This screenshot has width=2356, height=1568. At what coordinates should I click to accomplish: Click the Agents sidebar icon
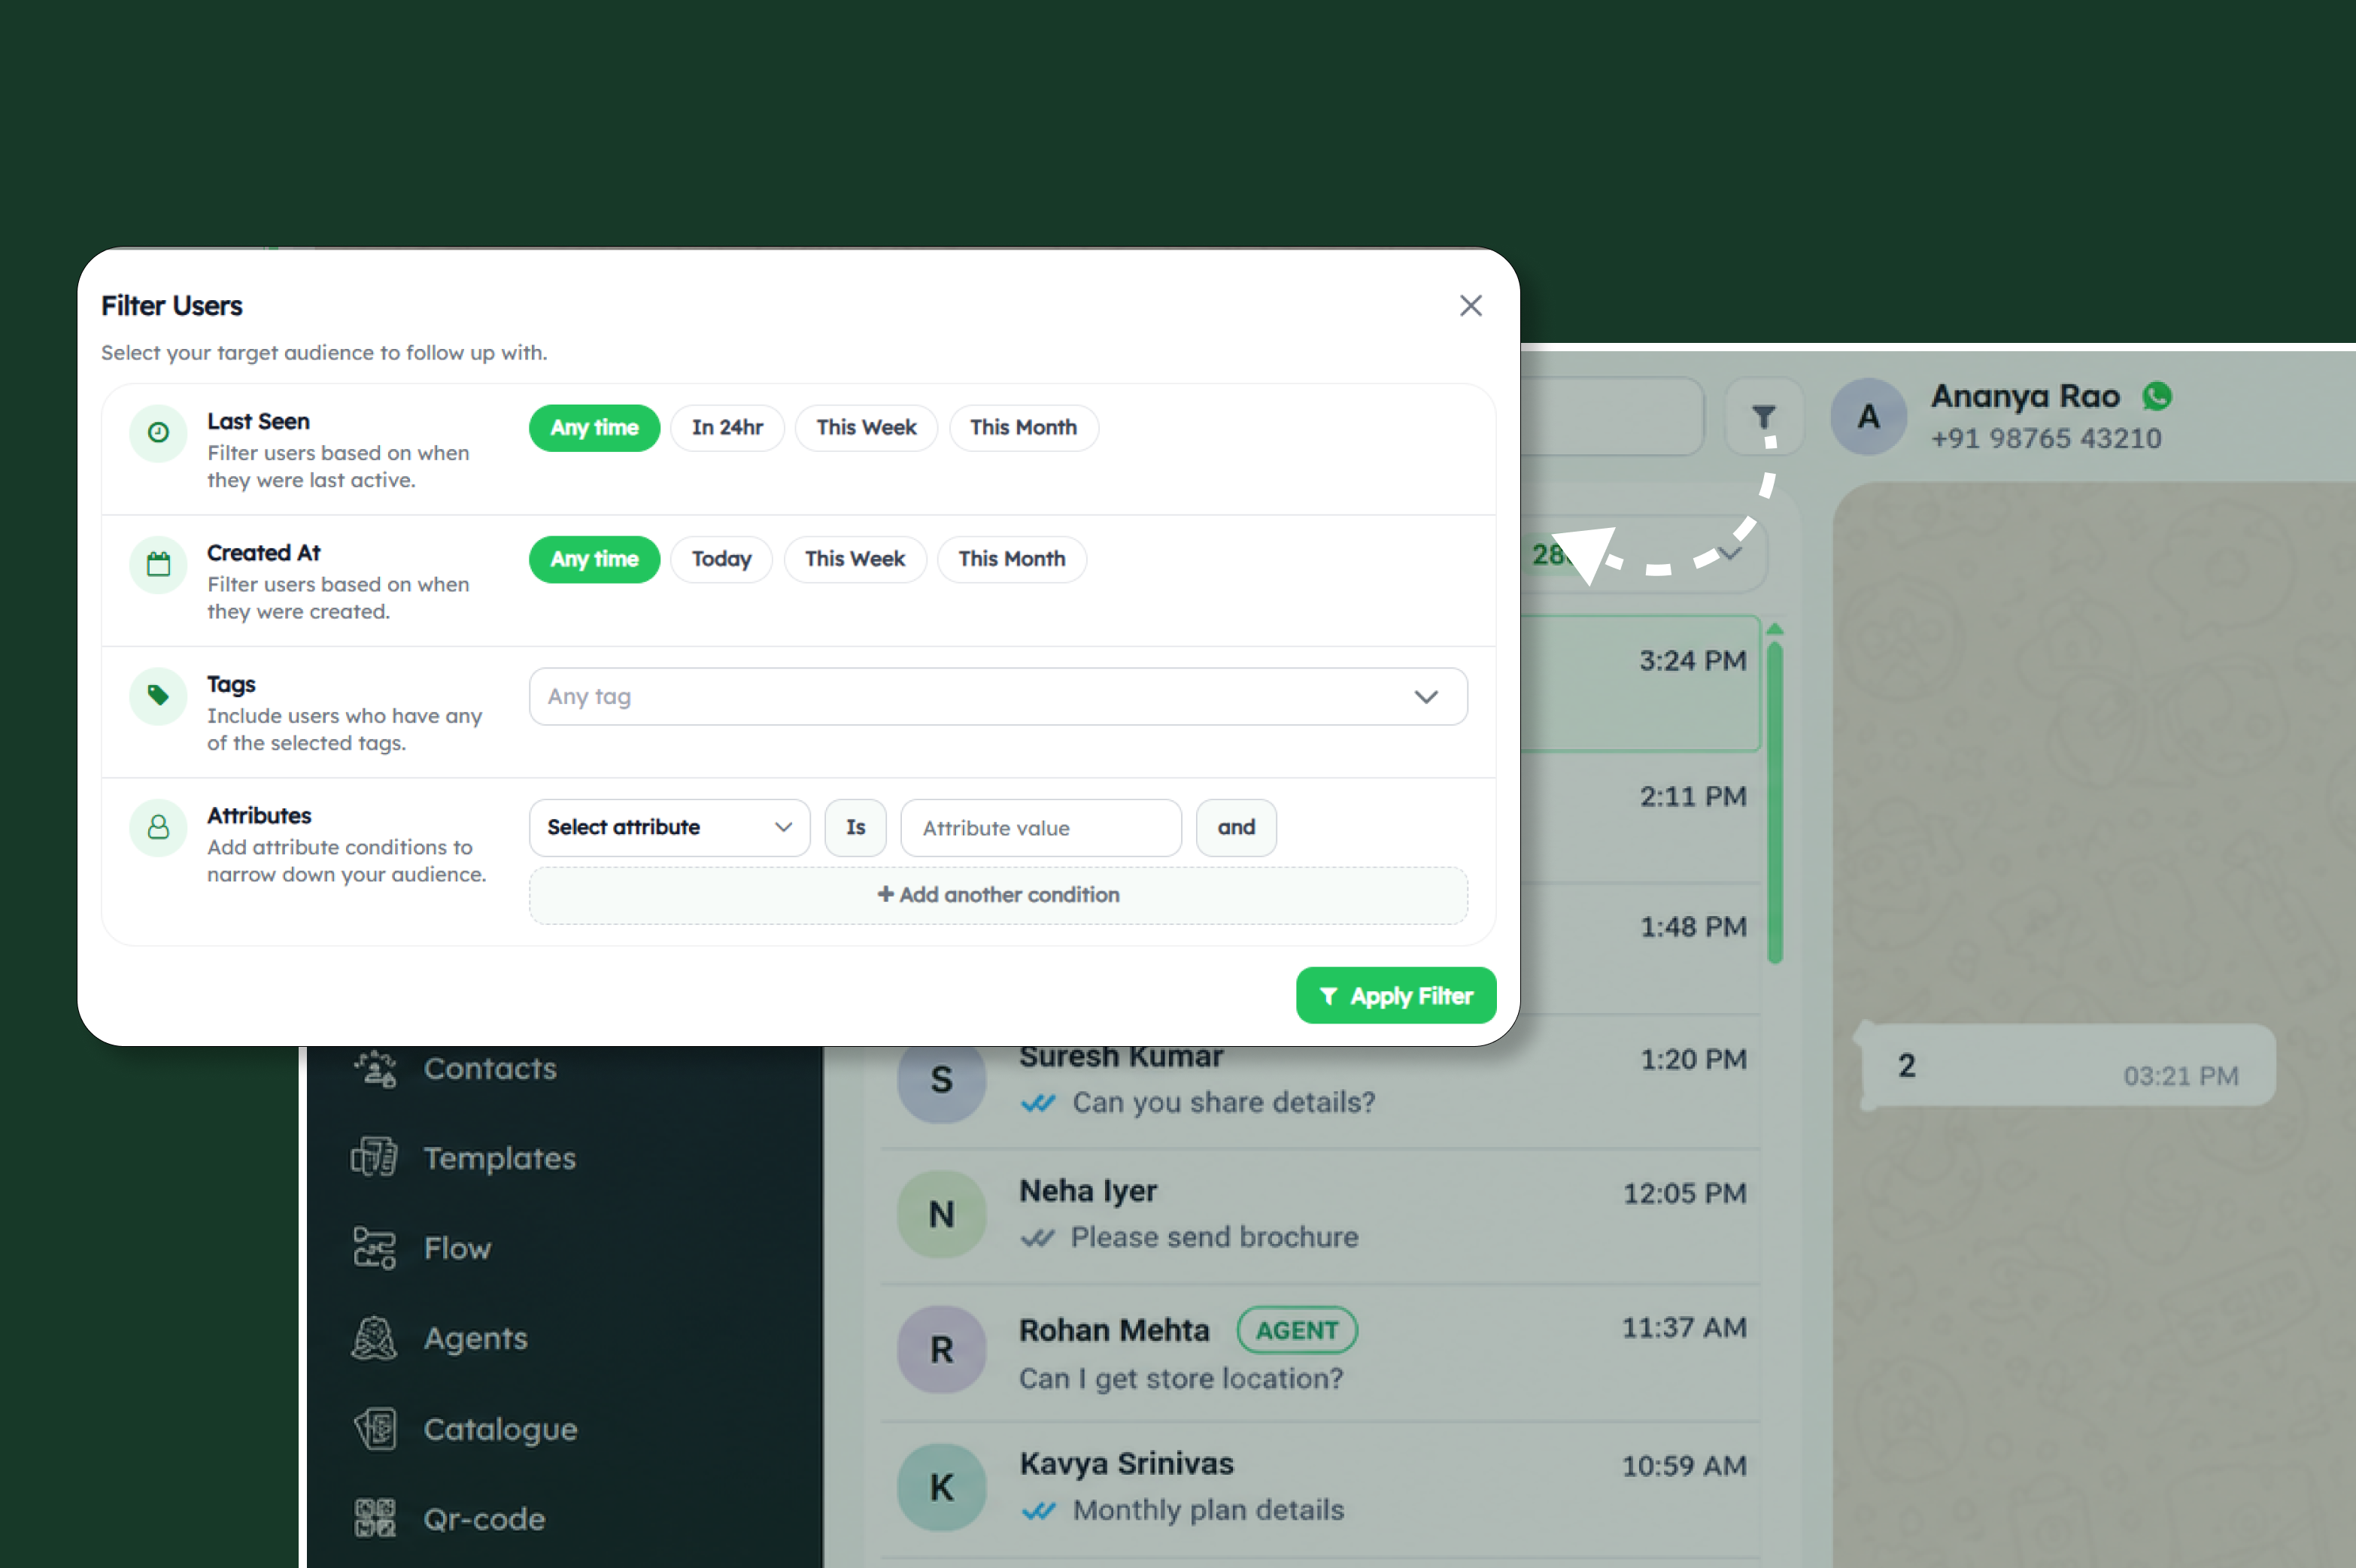click(375, 1338)
